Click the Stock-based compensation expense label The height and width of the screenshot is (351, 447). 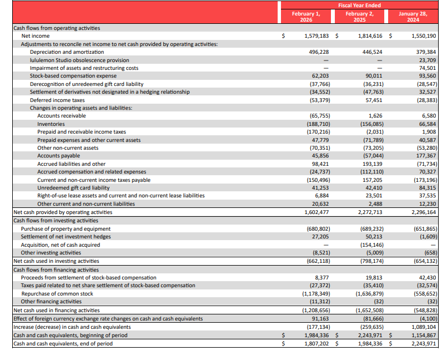coord(73,76)
